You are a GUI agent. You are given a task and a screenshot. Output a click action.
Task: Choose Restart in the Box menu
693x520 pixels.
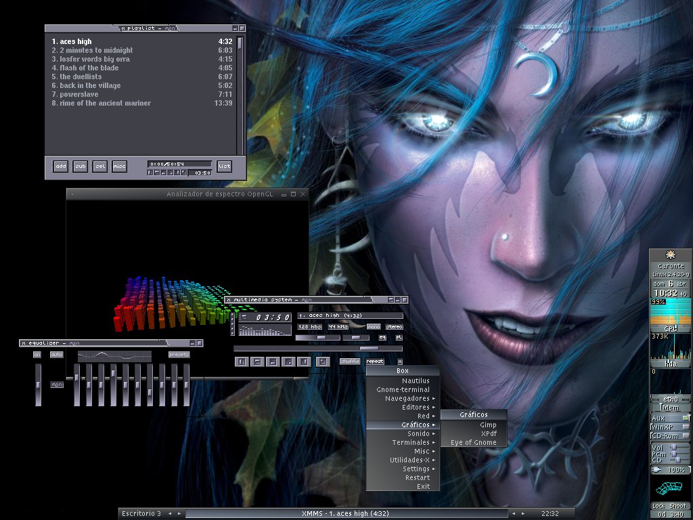403,478
